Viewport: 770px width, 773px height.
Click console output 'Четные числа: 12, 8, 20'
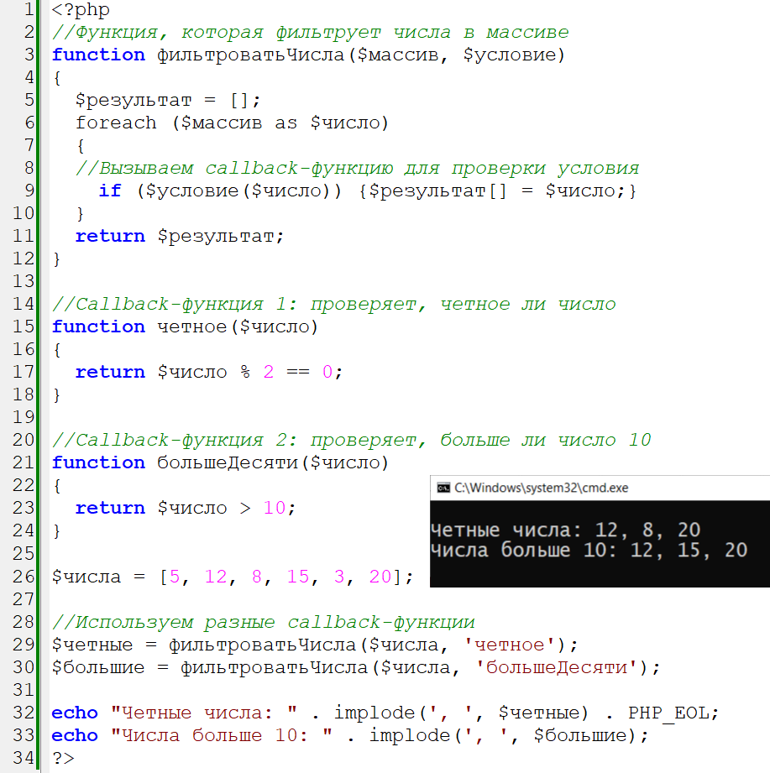click(565, 530)
